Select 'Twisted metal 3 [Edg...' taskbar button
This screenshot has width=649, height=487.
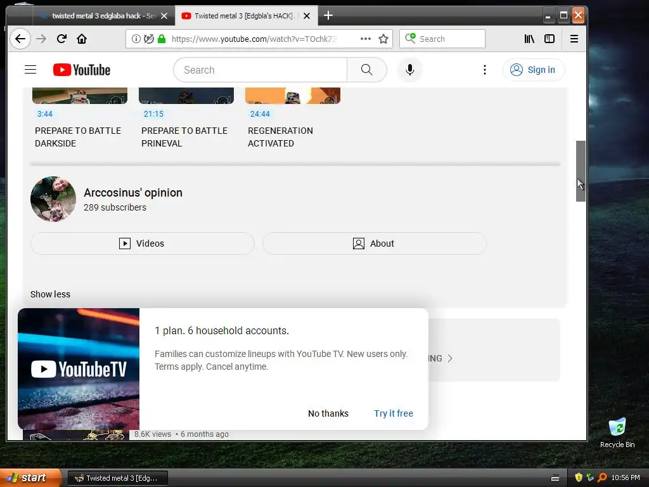tap(117, 478)
